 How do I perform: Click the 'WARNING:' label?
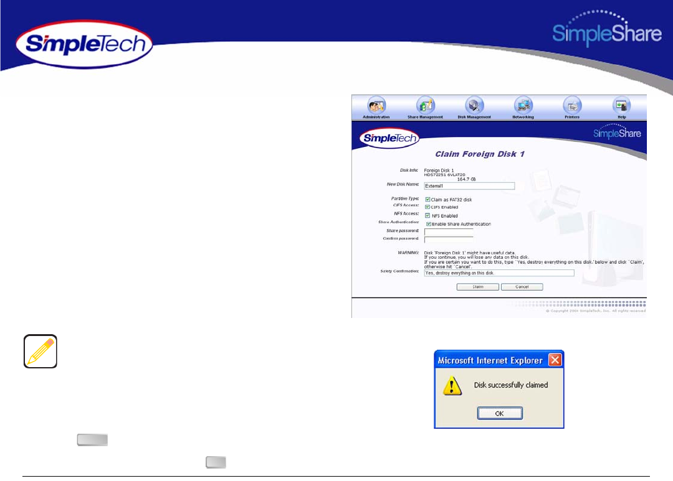tap(408, 253)
